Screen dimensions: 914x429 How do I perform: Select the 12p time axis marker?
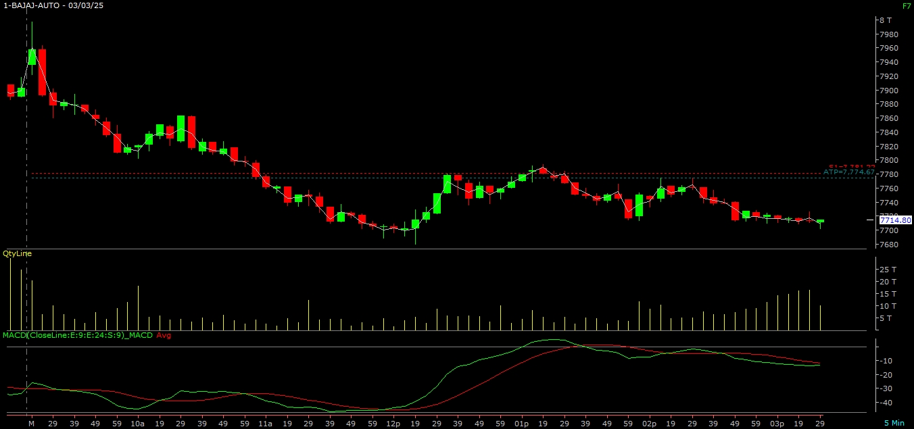coord(393,424)
